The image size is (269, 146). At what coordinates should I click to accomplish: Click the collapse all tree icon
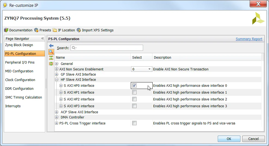pyautogui.click(x=51, y=58)
